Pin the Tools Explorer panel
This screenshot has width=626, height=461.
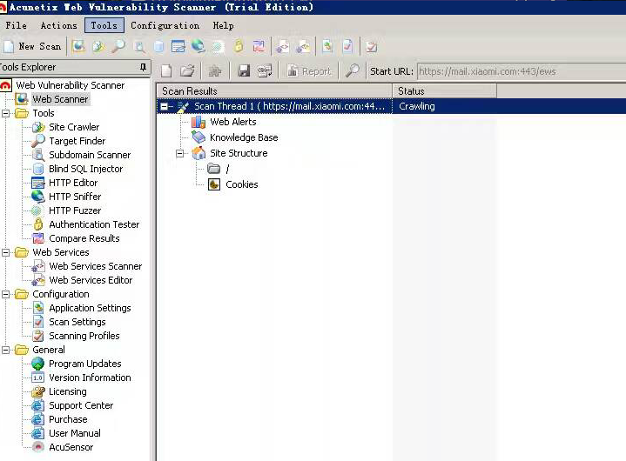pos(143,67)
